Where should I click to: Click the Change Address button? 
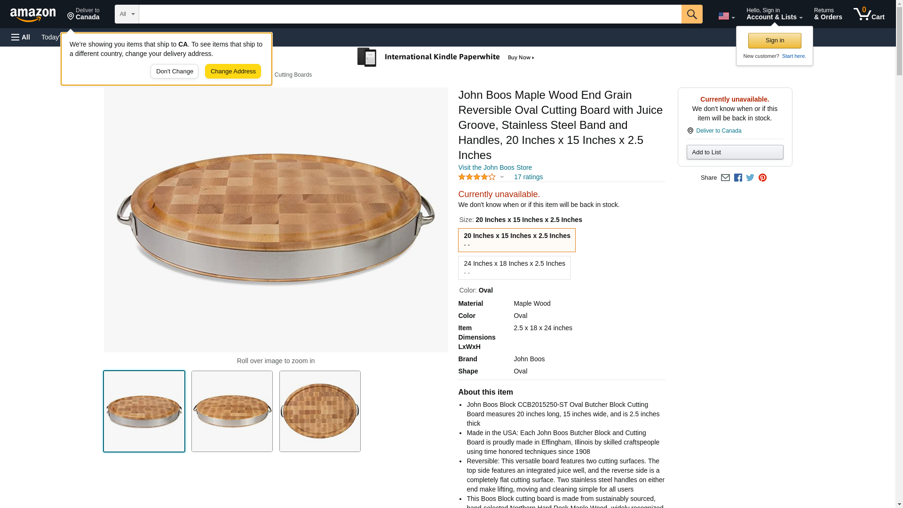233,71
